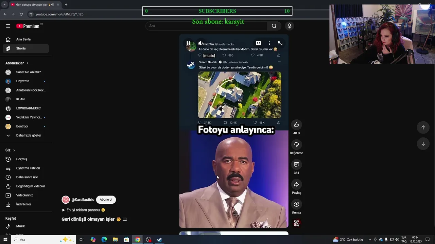Subscribe with Abone ol button

click(x=106, y=200)
